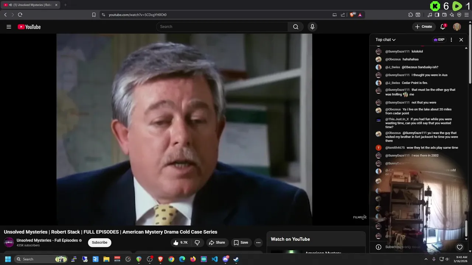Open Unsolved Mysteries - Full Episodes channel link

tap(47, 240)
